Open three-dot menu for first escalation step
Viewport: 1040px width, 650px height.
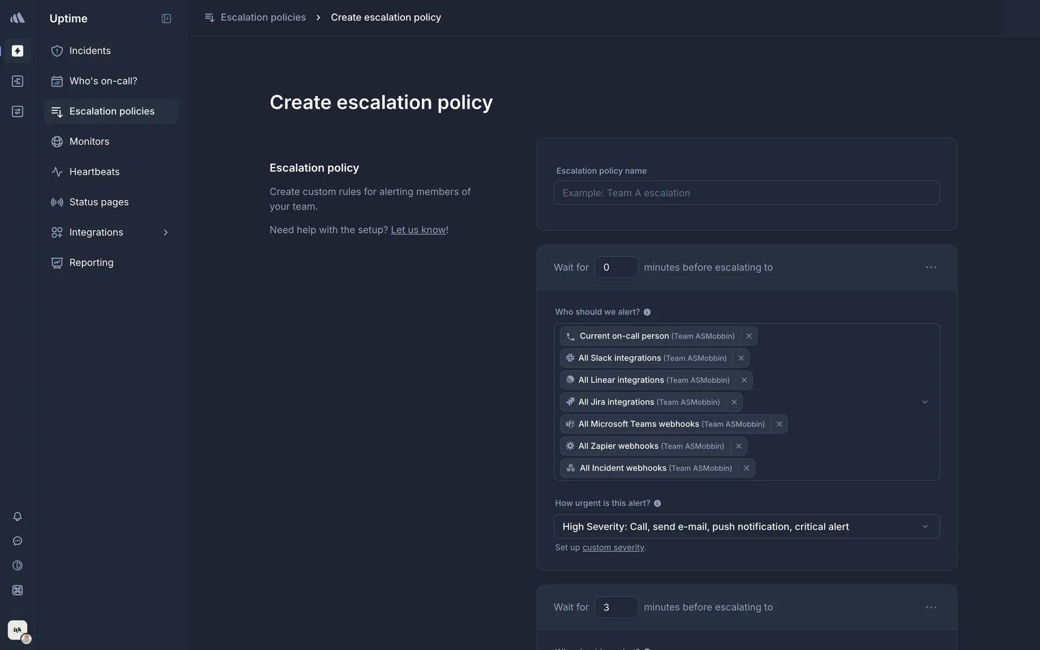(931, 267)
